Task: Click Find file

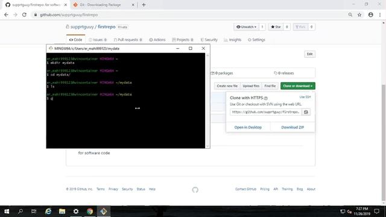Action: tap(270, 86)
